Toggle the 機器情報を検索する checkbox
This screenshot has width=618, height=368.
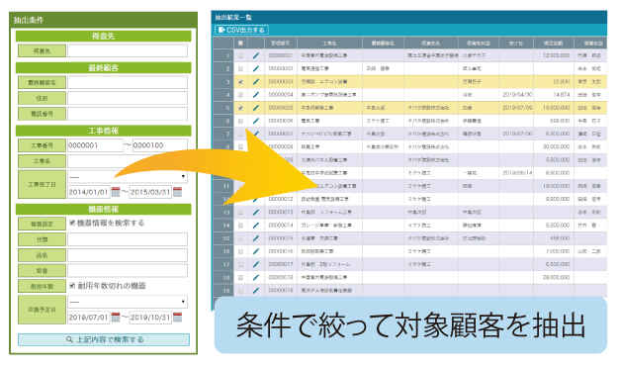pyautogui.click(x=72, y=223)
